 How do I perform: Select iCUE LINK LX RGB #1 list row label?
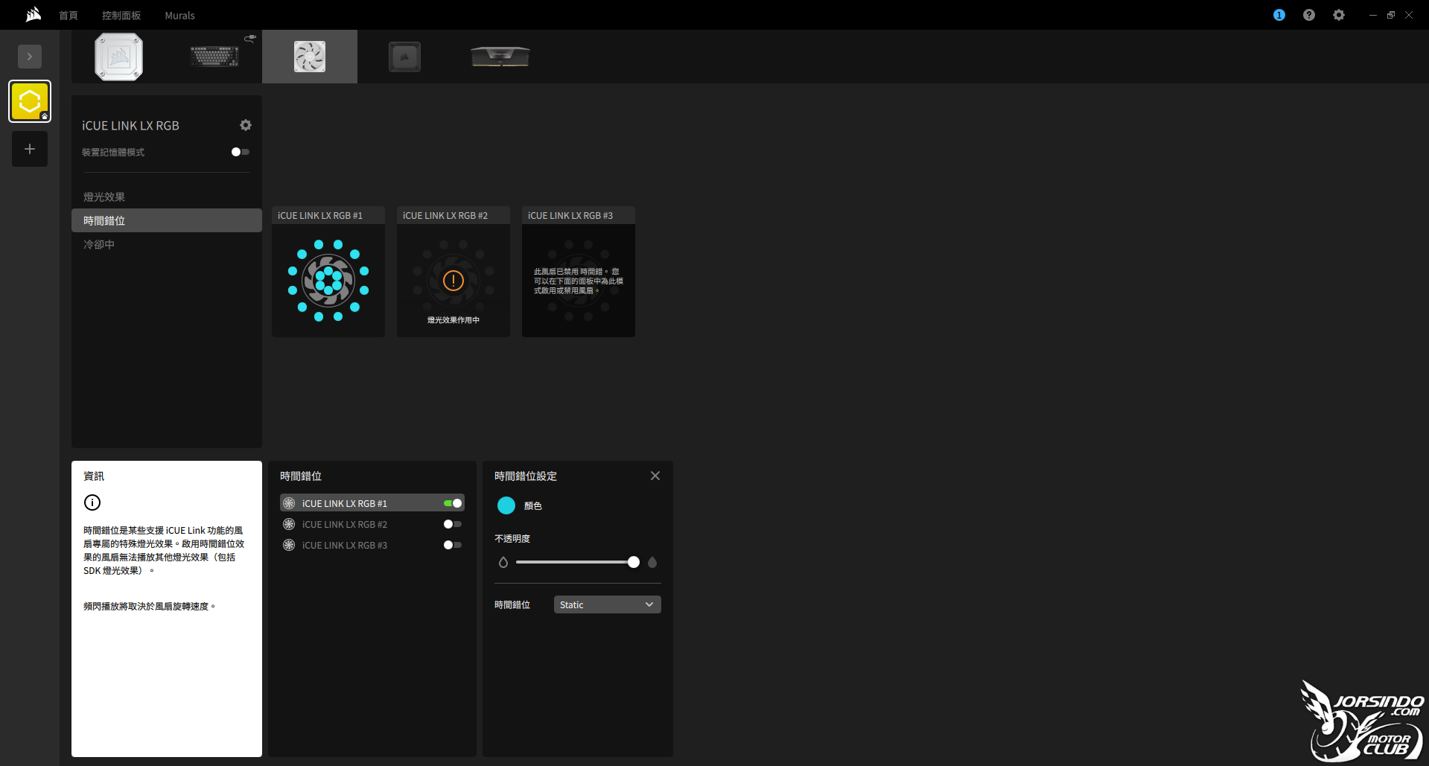coord(345,504)
